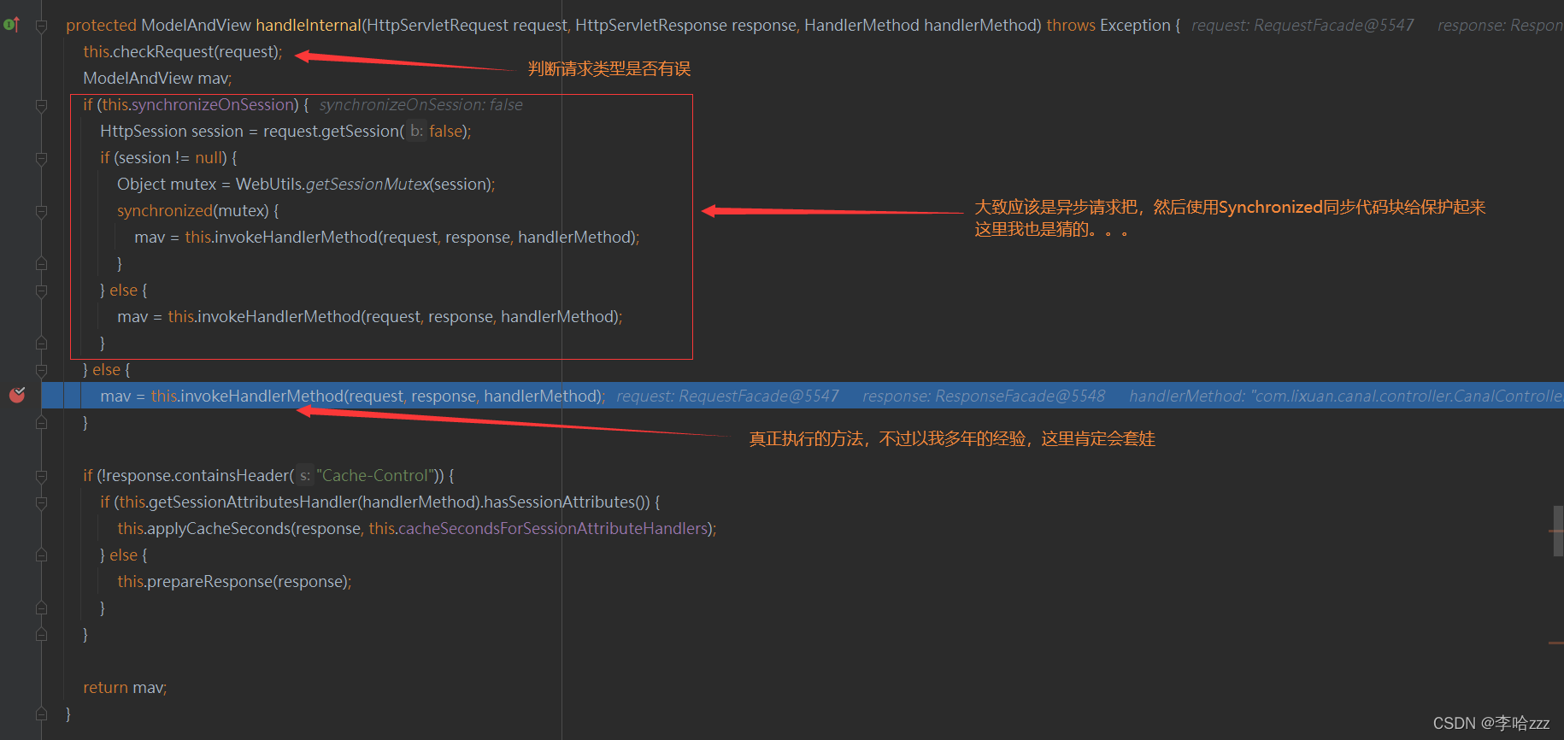The width and height of the screenshot is (1564, 740).
Task: Click the breakpoint icon on the highlighted line
Action: coord(17,395)
